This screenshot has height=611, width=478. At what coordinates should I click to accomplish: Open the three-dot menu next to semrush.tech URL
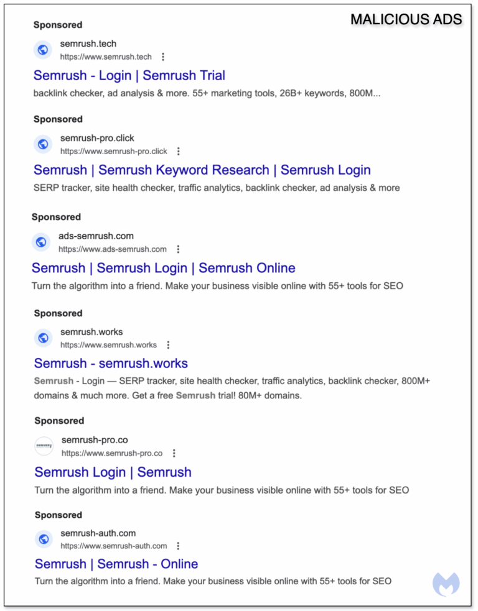tap(162, 56)
